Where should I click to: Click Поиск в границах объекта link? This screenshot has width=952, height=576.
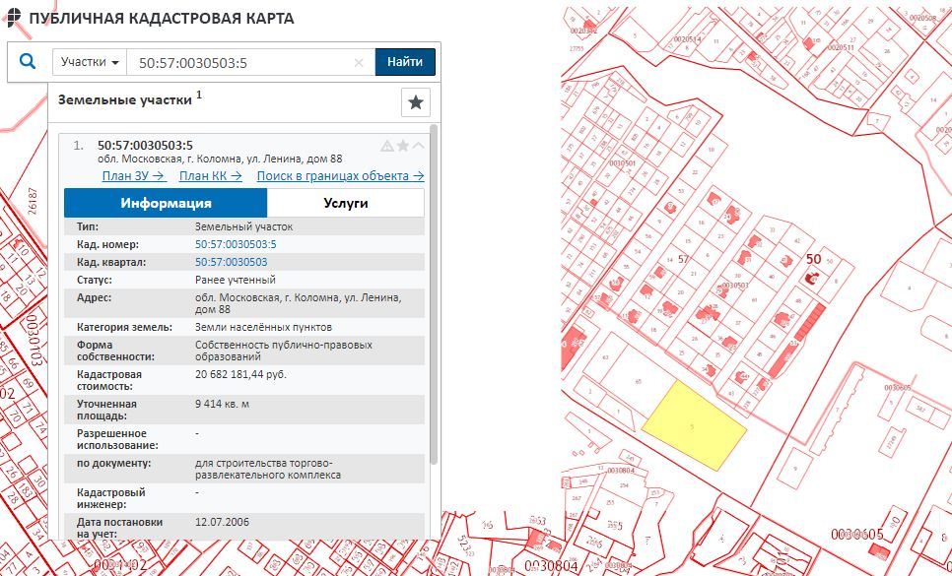click(x=340, y=176)
